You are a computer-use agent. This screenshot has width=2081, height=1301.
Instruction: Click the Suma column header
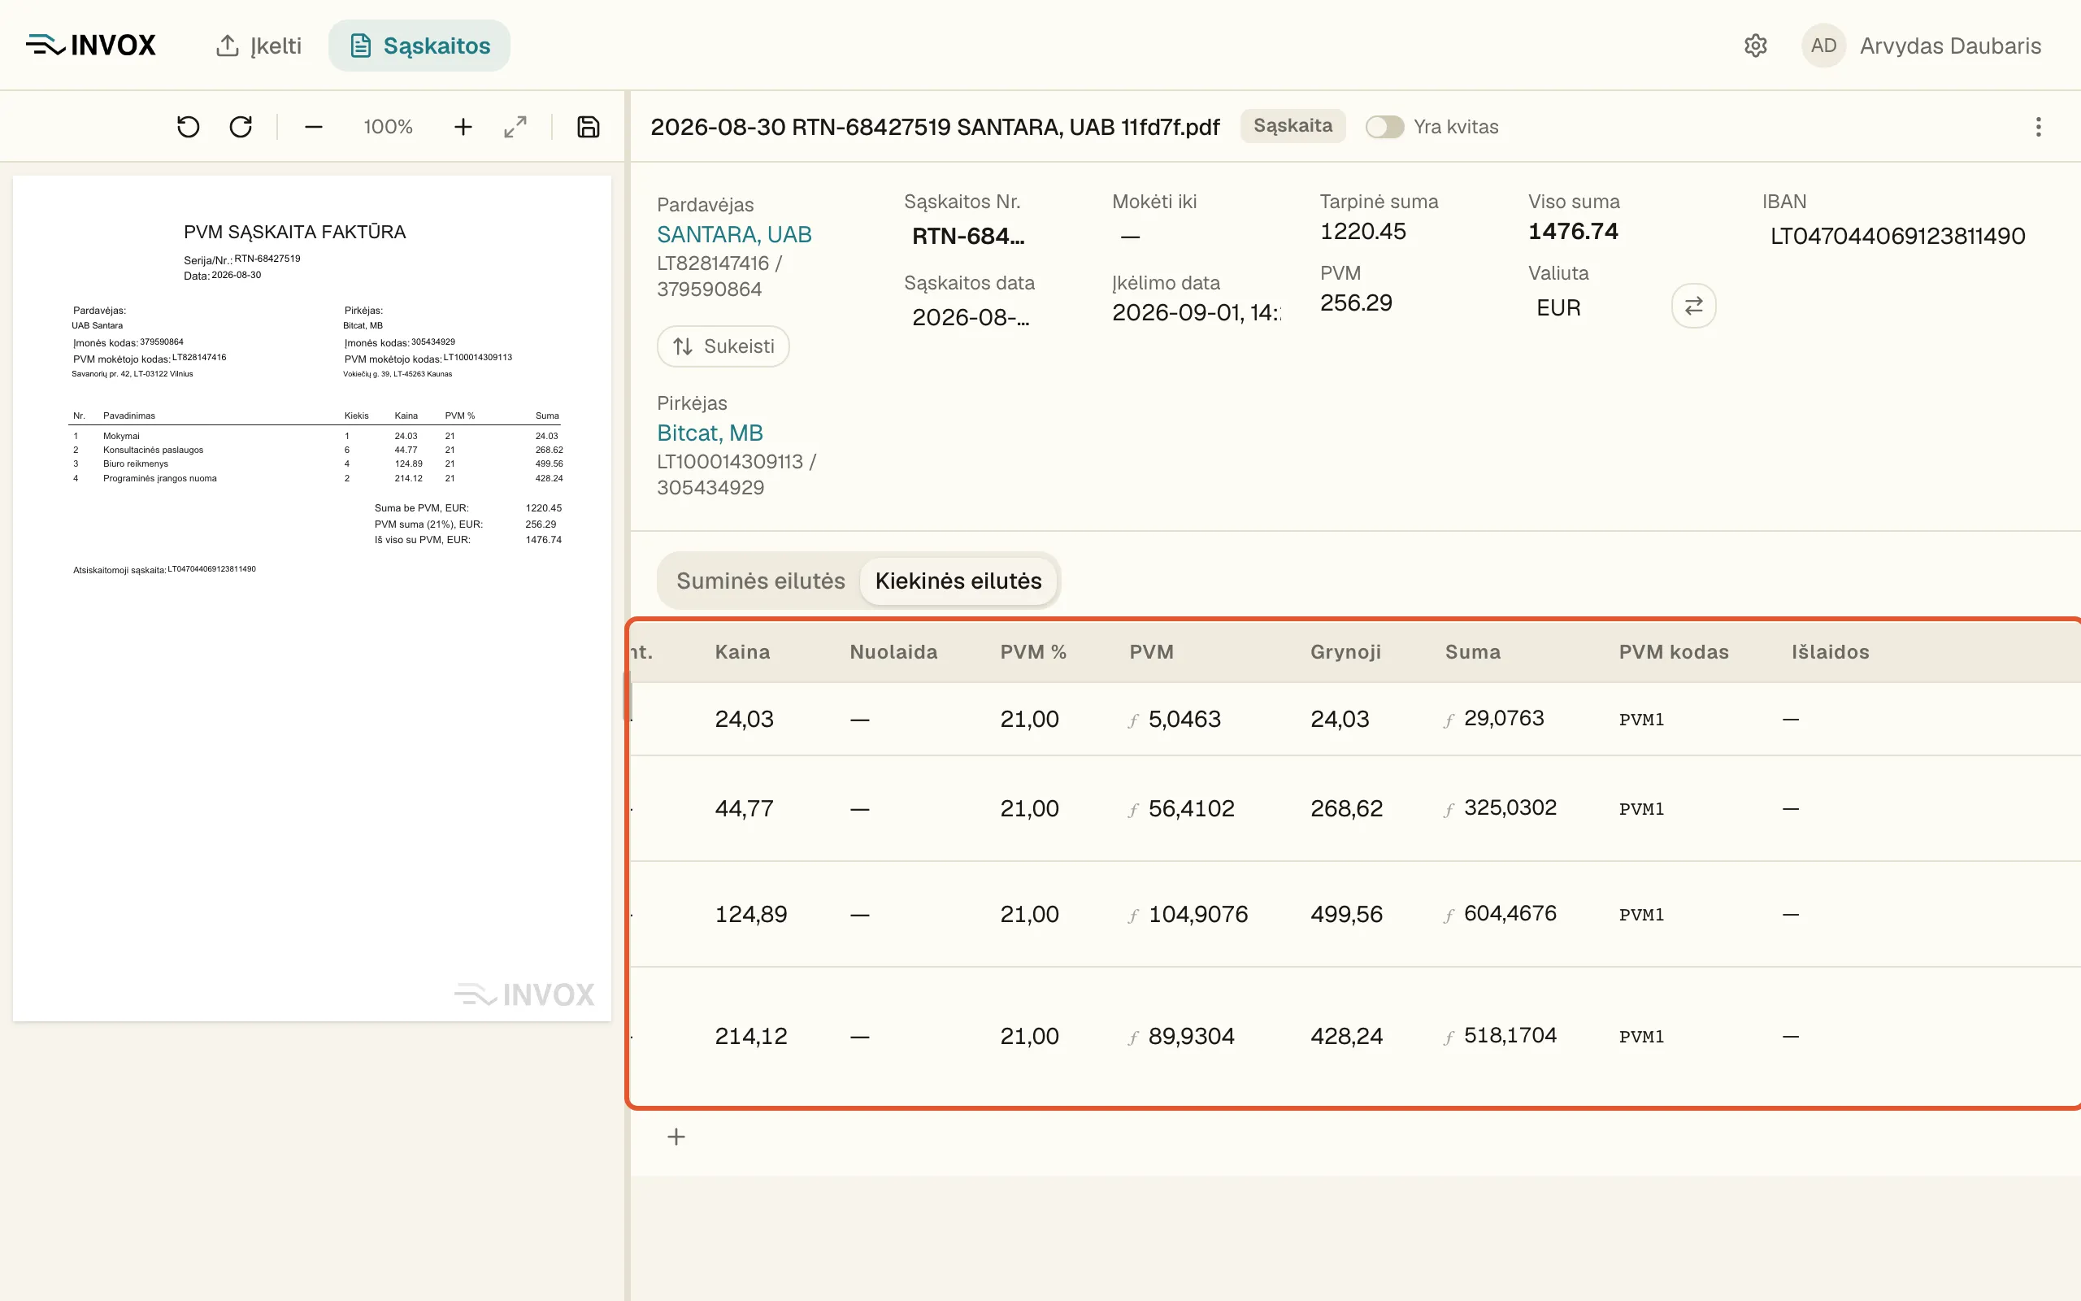tap(1472, 652)
